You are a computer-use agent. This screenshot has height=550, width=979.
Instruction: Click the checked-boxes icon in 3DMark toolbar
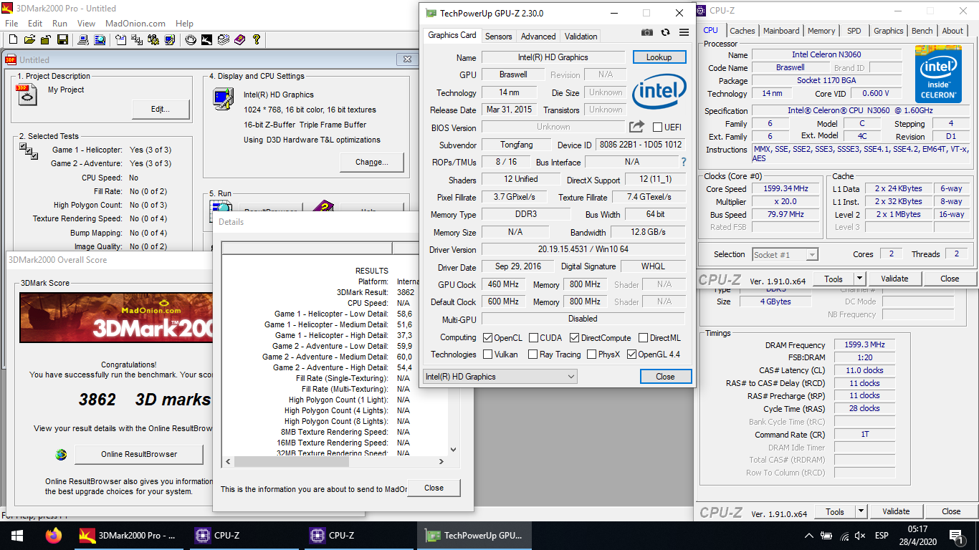click(x=137, y=39)
